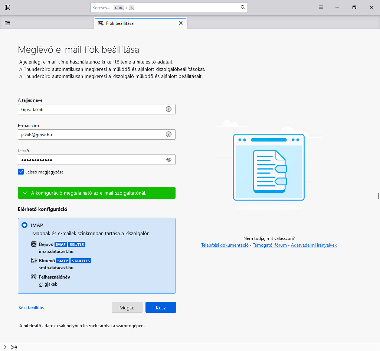
Task: Click the SMTP protocol badge
Action: [x=63, y=261]
